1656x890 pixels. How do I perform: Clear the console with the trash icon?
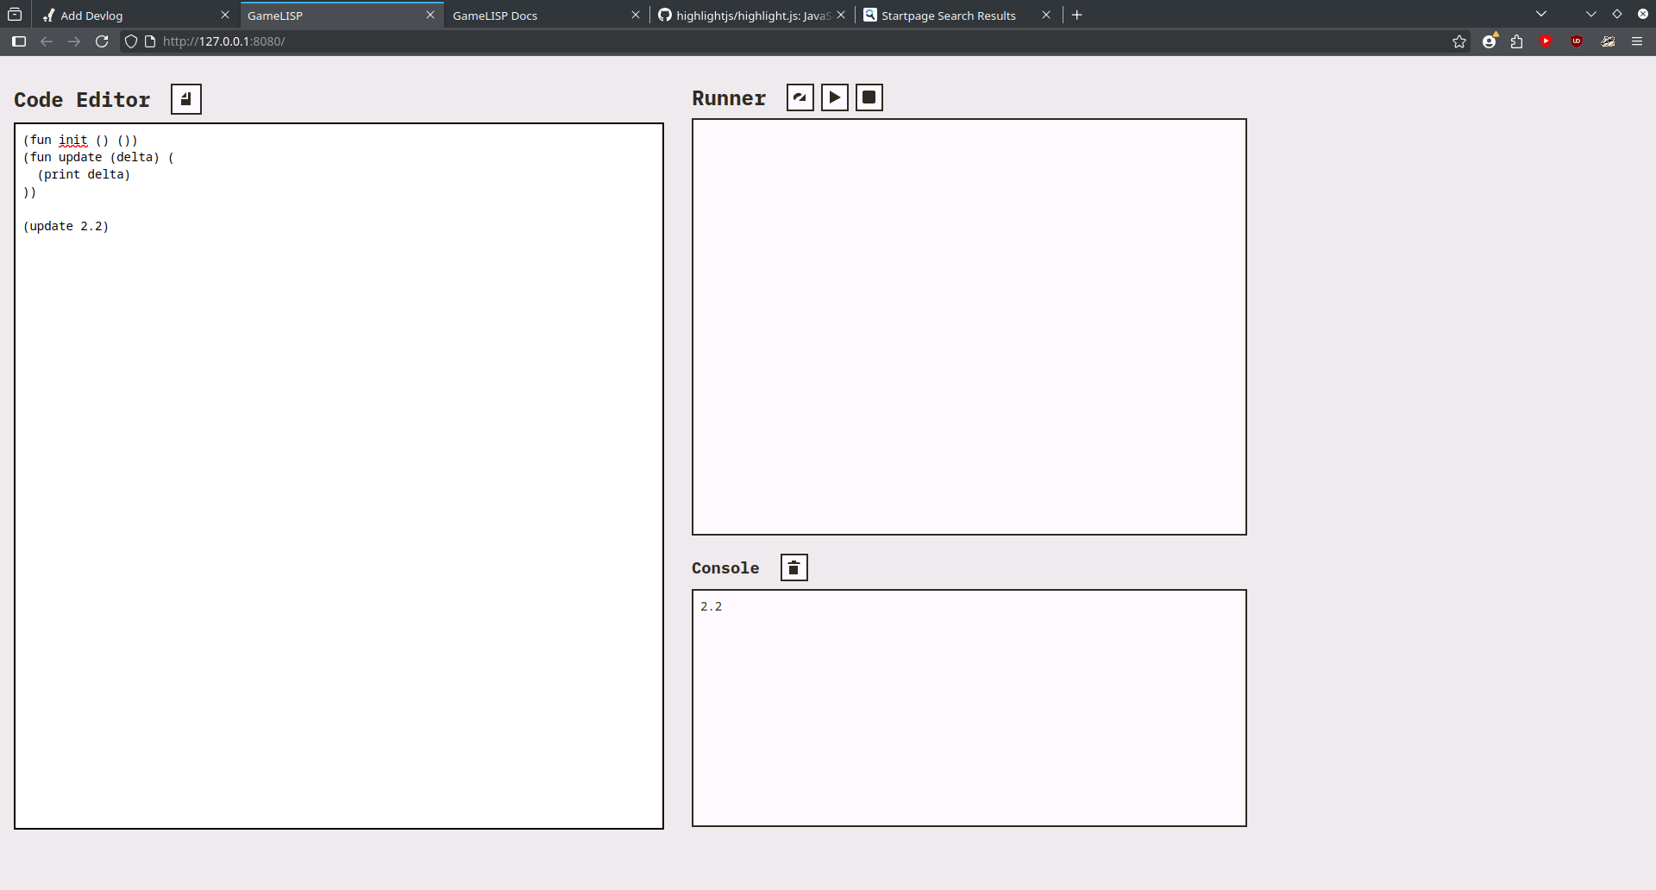[x=793, y=567]
